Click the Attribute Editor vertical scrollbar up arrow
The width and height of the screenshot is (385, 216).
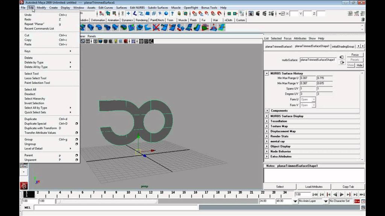pos(362,73)
